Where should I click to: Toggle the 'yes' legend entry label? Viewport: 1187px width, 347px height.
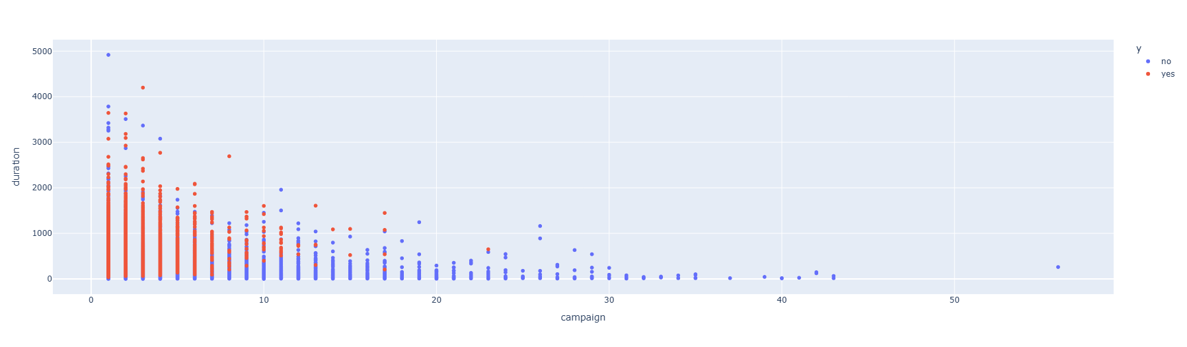tap(1168, 74)
